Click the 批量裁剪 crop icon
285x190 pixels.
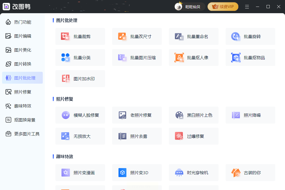click(65, 36)
